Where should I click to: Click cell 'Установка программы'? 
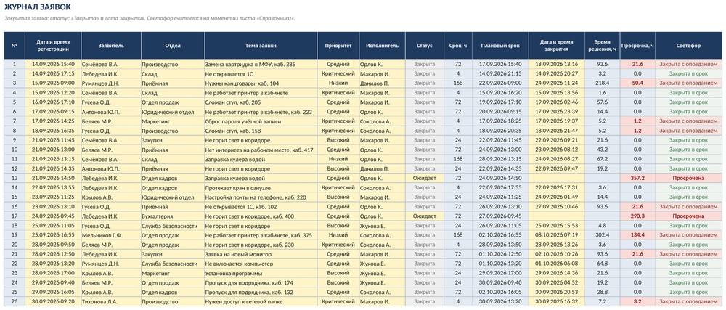pyautogui.click(x=261, y=273)
